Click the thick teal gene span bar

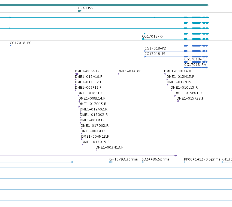[x=104, y=5]
